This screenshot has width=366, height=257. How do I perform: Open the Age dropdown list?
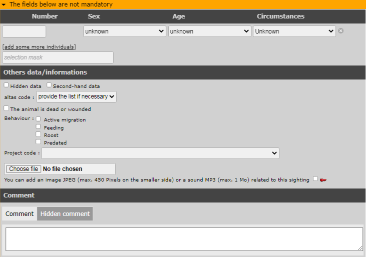209,31
